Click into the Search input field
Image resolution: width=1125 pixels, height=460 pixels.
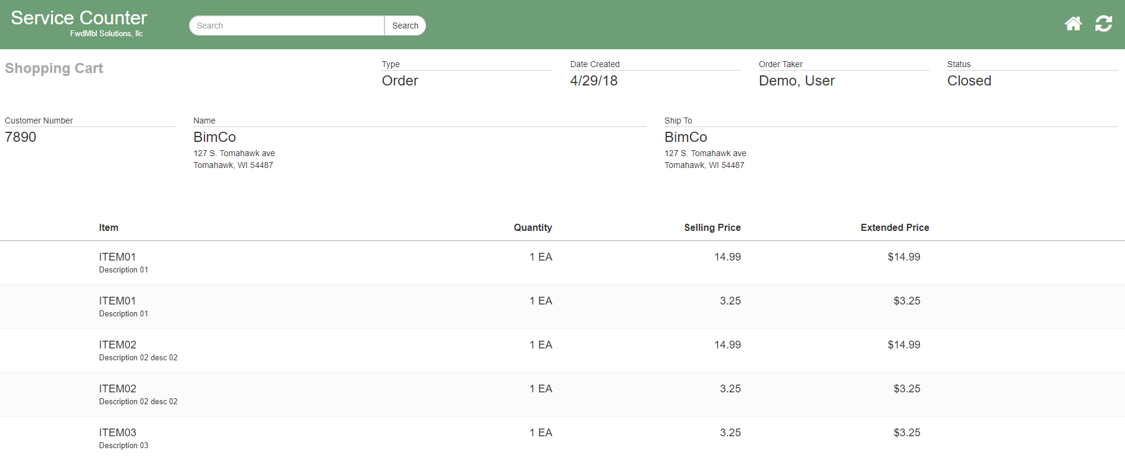[x=286, y=26]
